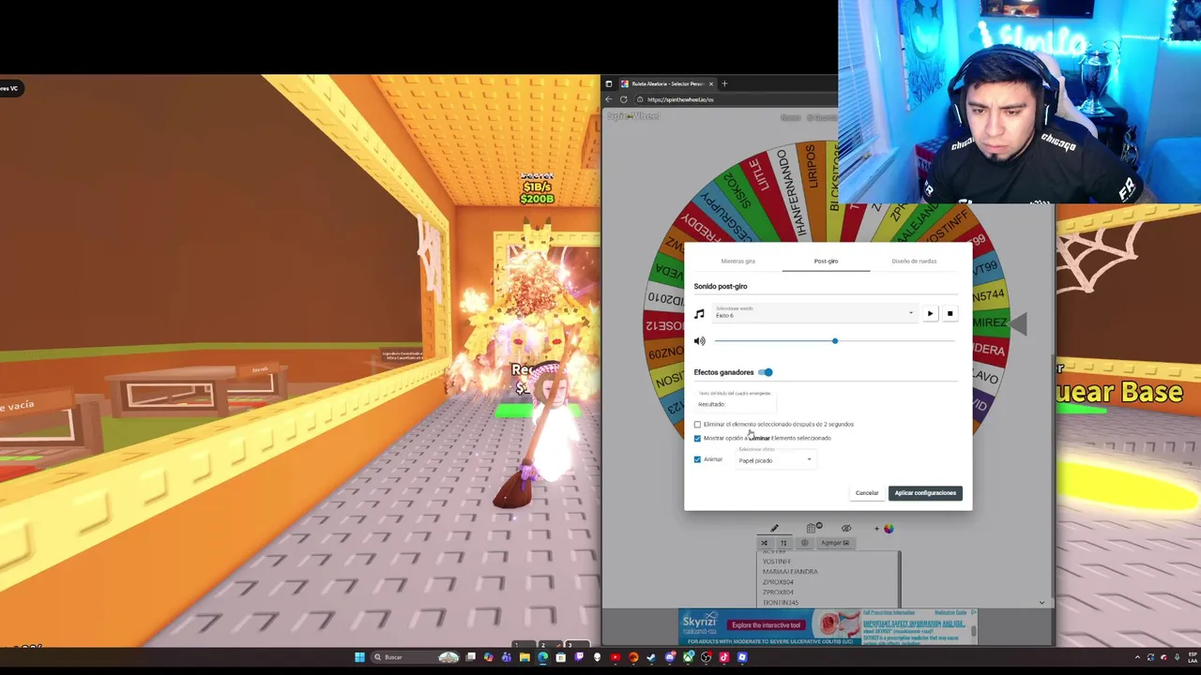1201x675 pixels.
Task: Switch to the Mientras gira tab
Action: point(737,262)
